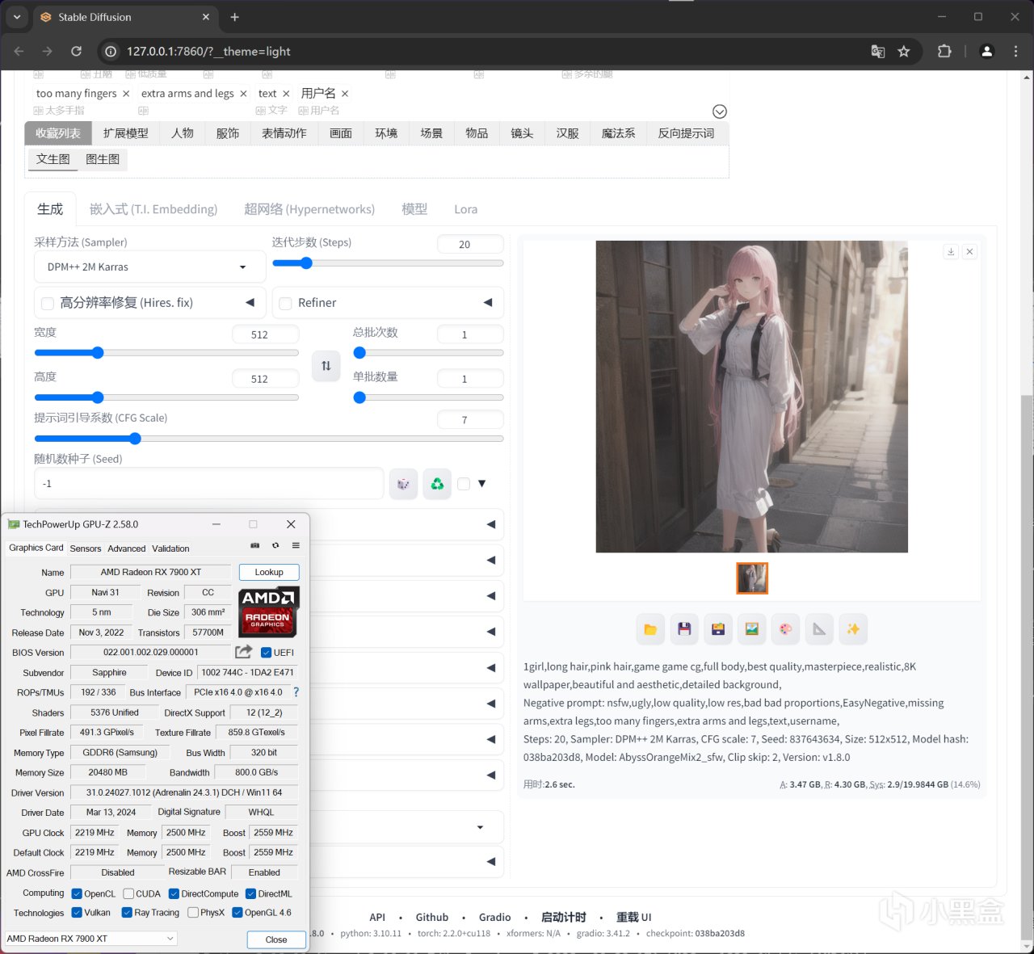The height and width of the screenshot is (954, 1034).
Task: Open the output folder icon below the image
Action: pos(650,629)
